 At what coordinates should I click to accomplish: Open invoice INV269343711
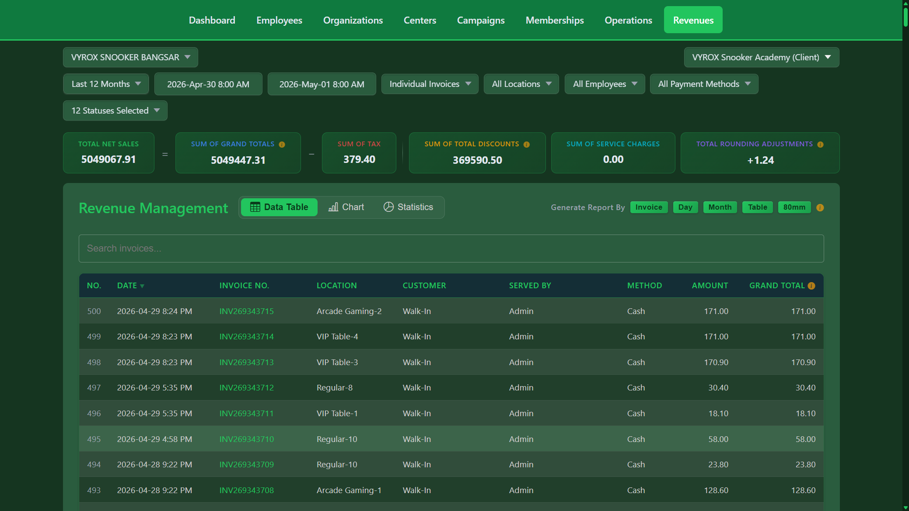click(x=247, y=413)
